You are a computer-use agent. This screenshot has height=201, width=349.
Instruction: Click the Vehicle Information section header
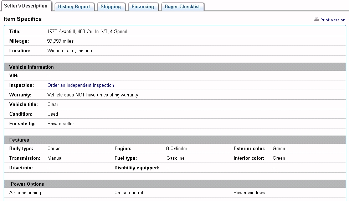point(31,67)
